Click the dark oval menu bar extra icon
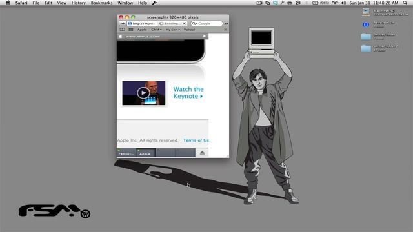This screenshot has width=413, height=232. pyautogui.click(x=290, y=3)
